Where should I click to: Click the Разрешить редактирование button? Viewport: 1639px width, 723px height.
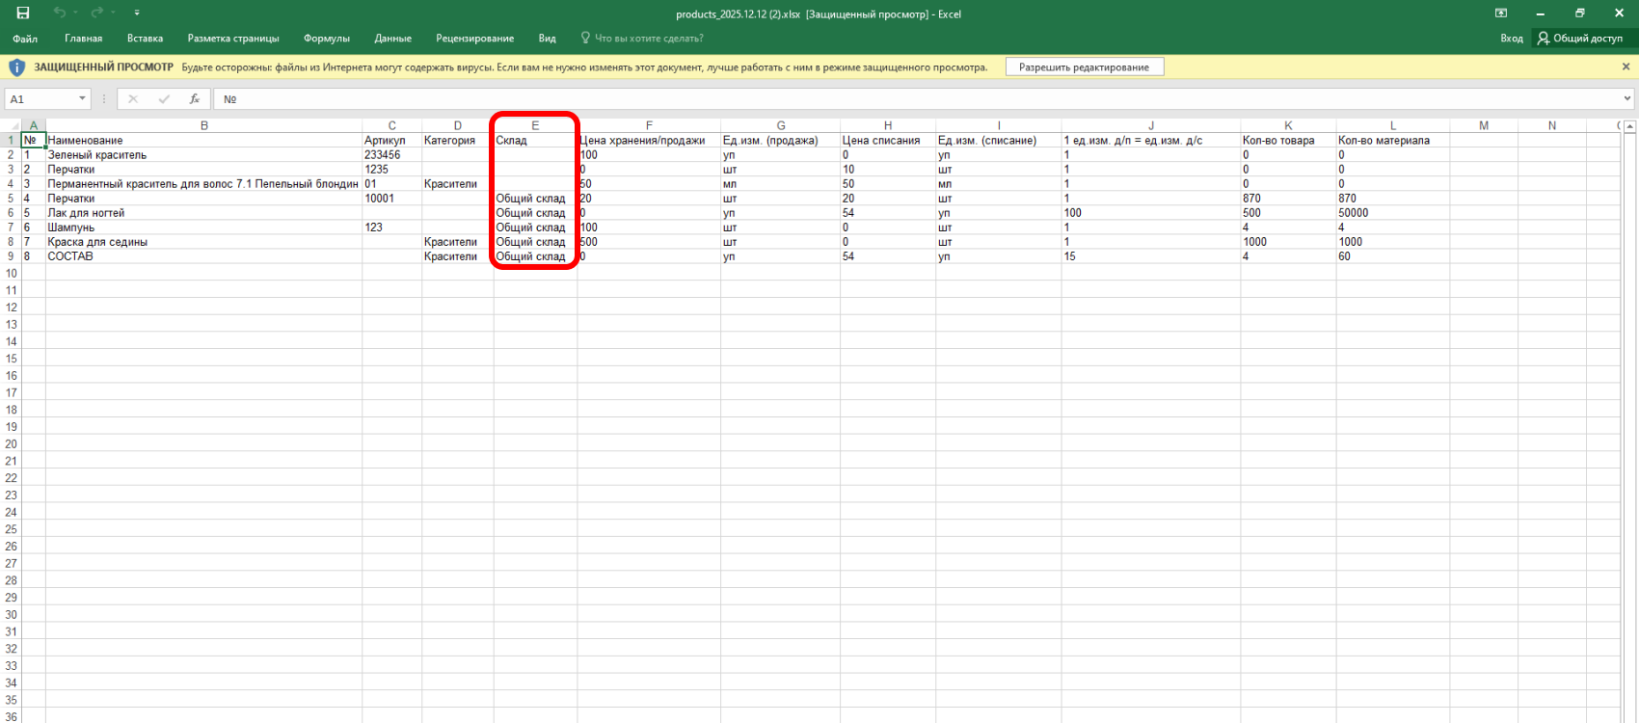pyautogui.click(x=1084, y=67)
